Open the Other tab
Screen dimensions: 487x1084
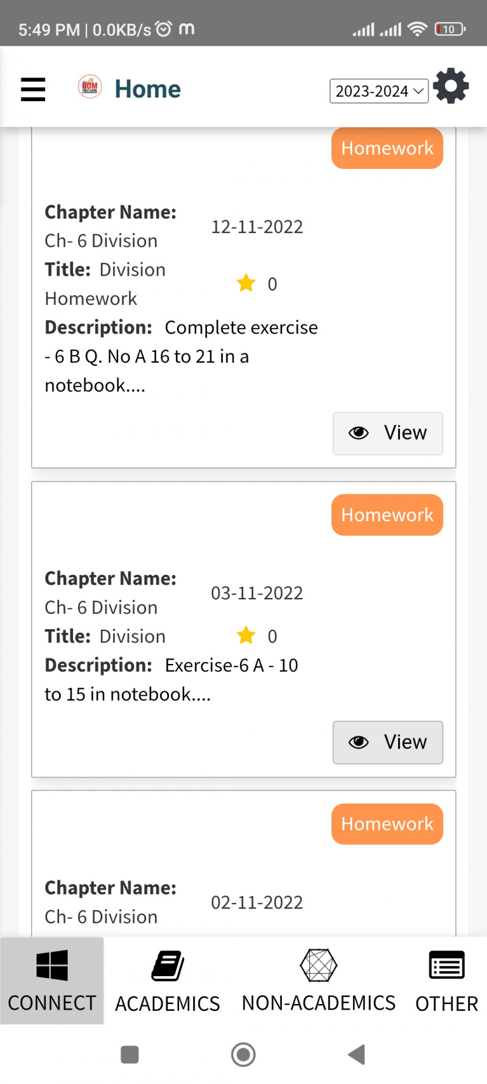point(447,980)
